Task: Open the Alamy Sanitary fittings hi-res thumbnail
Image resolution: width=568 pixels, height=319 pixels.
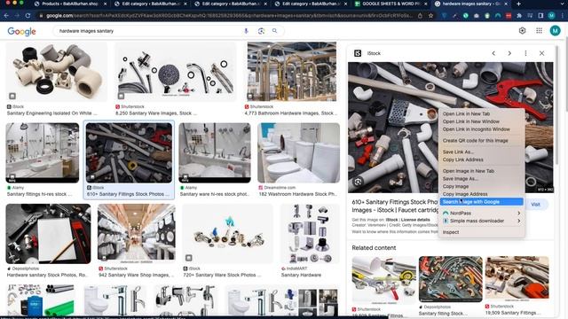Action: [42, 152]
